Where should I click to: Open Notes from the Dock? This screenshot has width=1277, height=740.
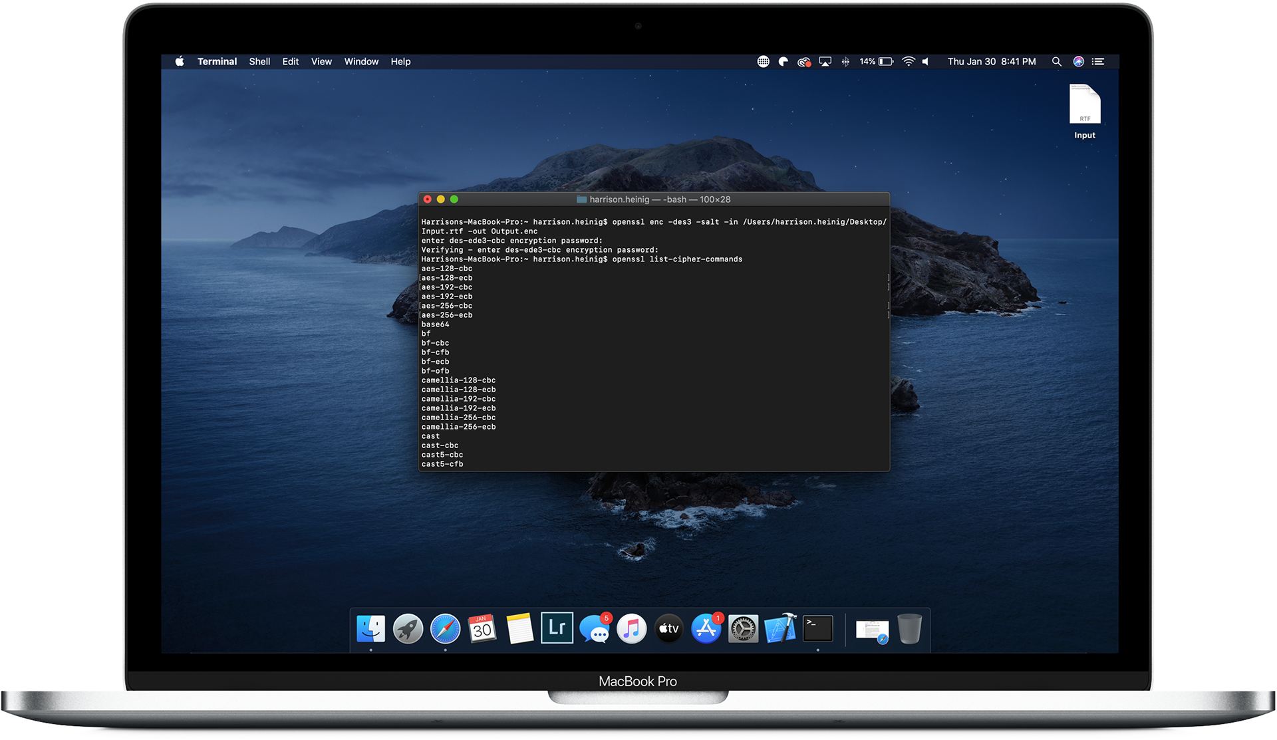click(x=519, y=628)
